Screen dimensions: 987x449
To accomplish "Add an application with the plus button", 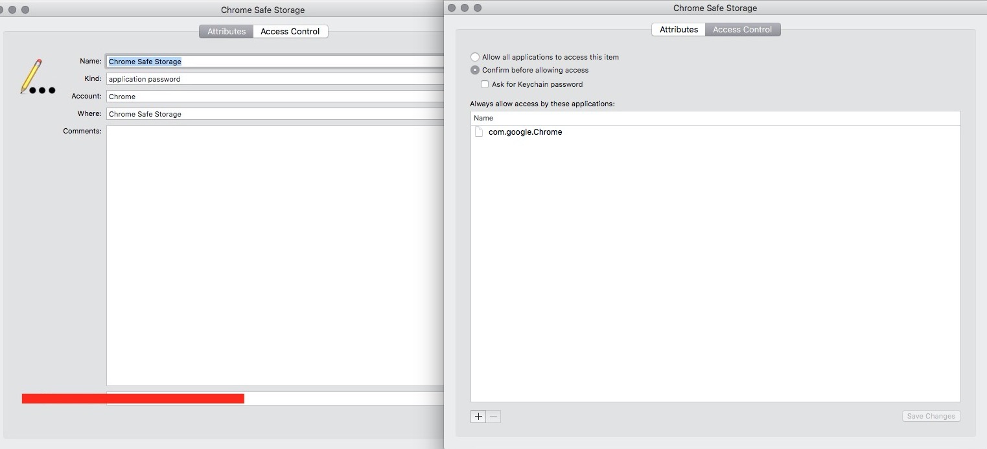I will (x=478, y=417).
